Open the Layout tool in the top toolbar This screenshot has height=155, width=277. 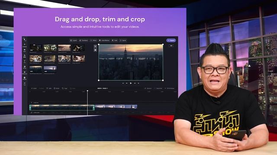[73, 40]
